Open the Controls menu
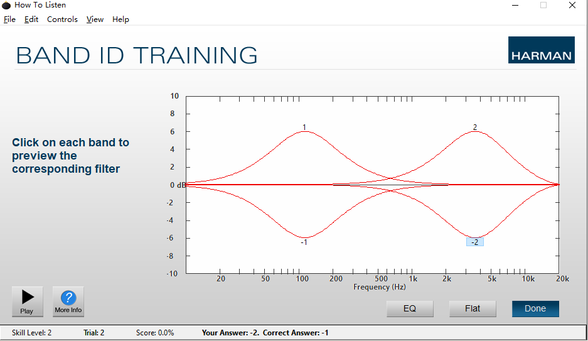The image size is (588, 341). click(62, 19)
